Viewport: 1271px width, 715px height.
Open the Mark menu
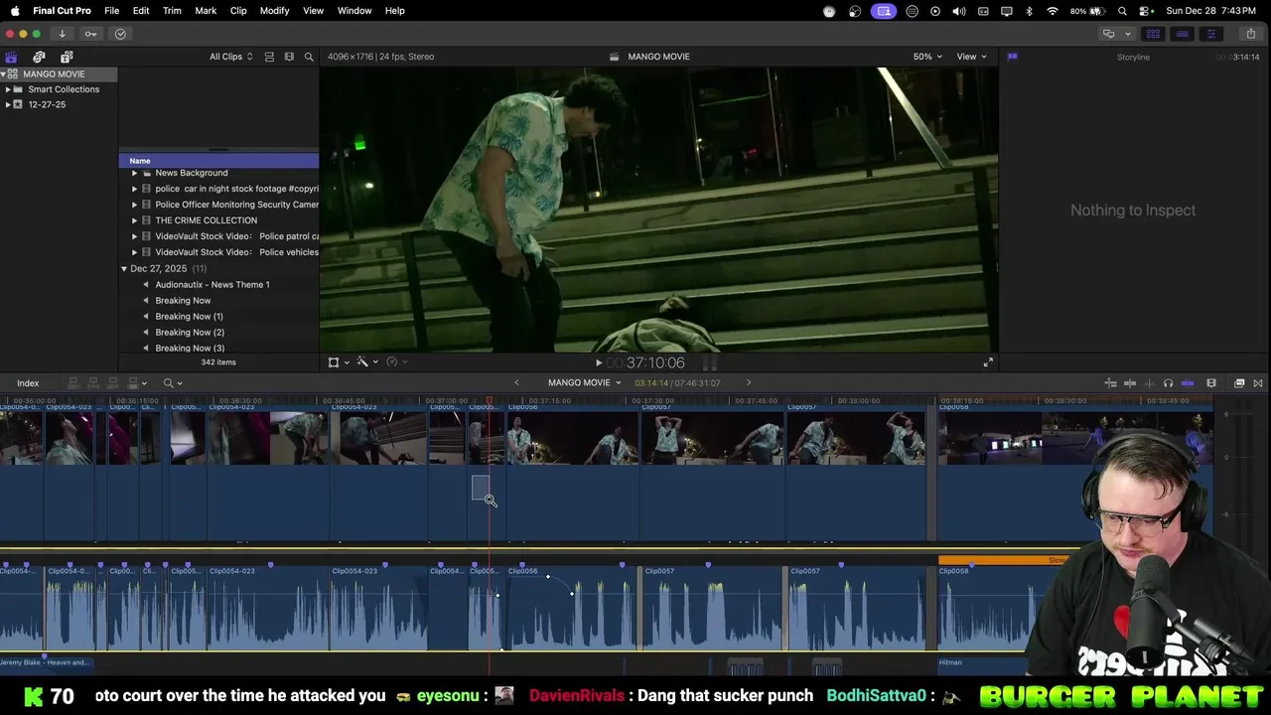206,11
